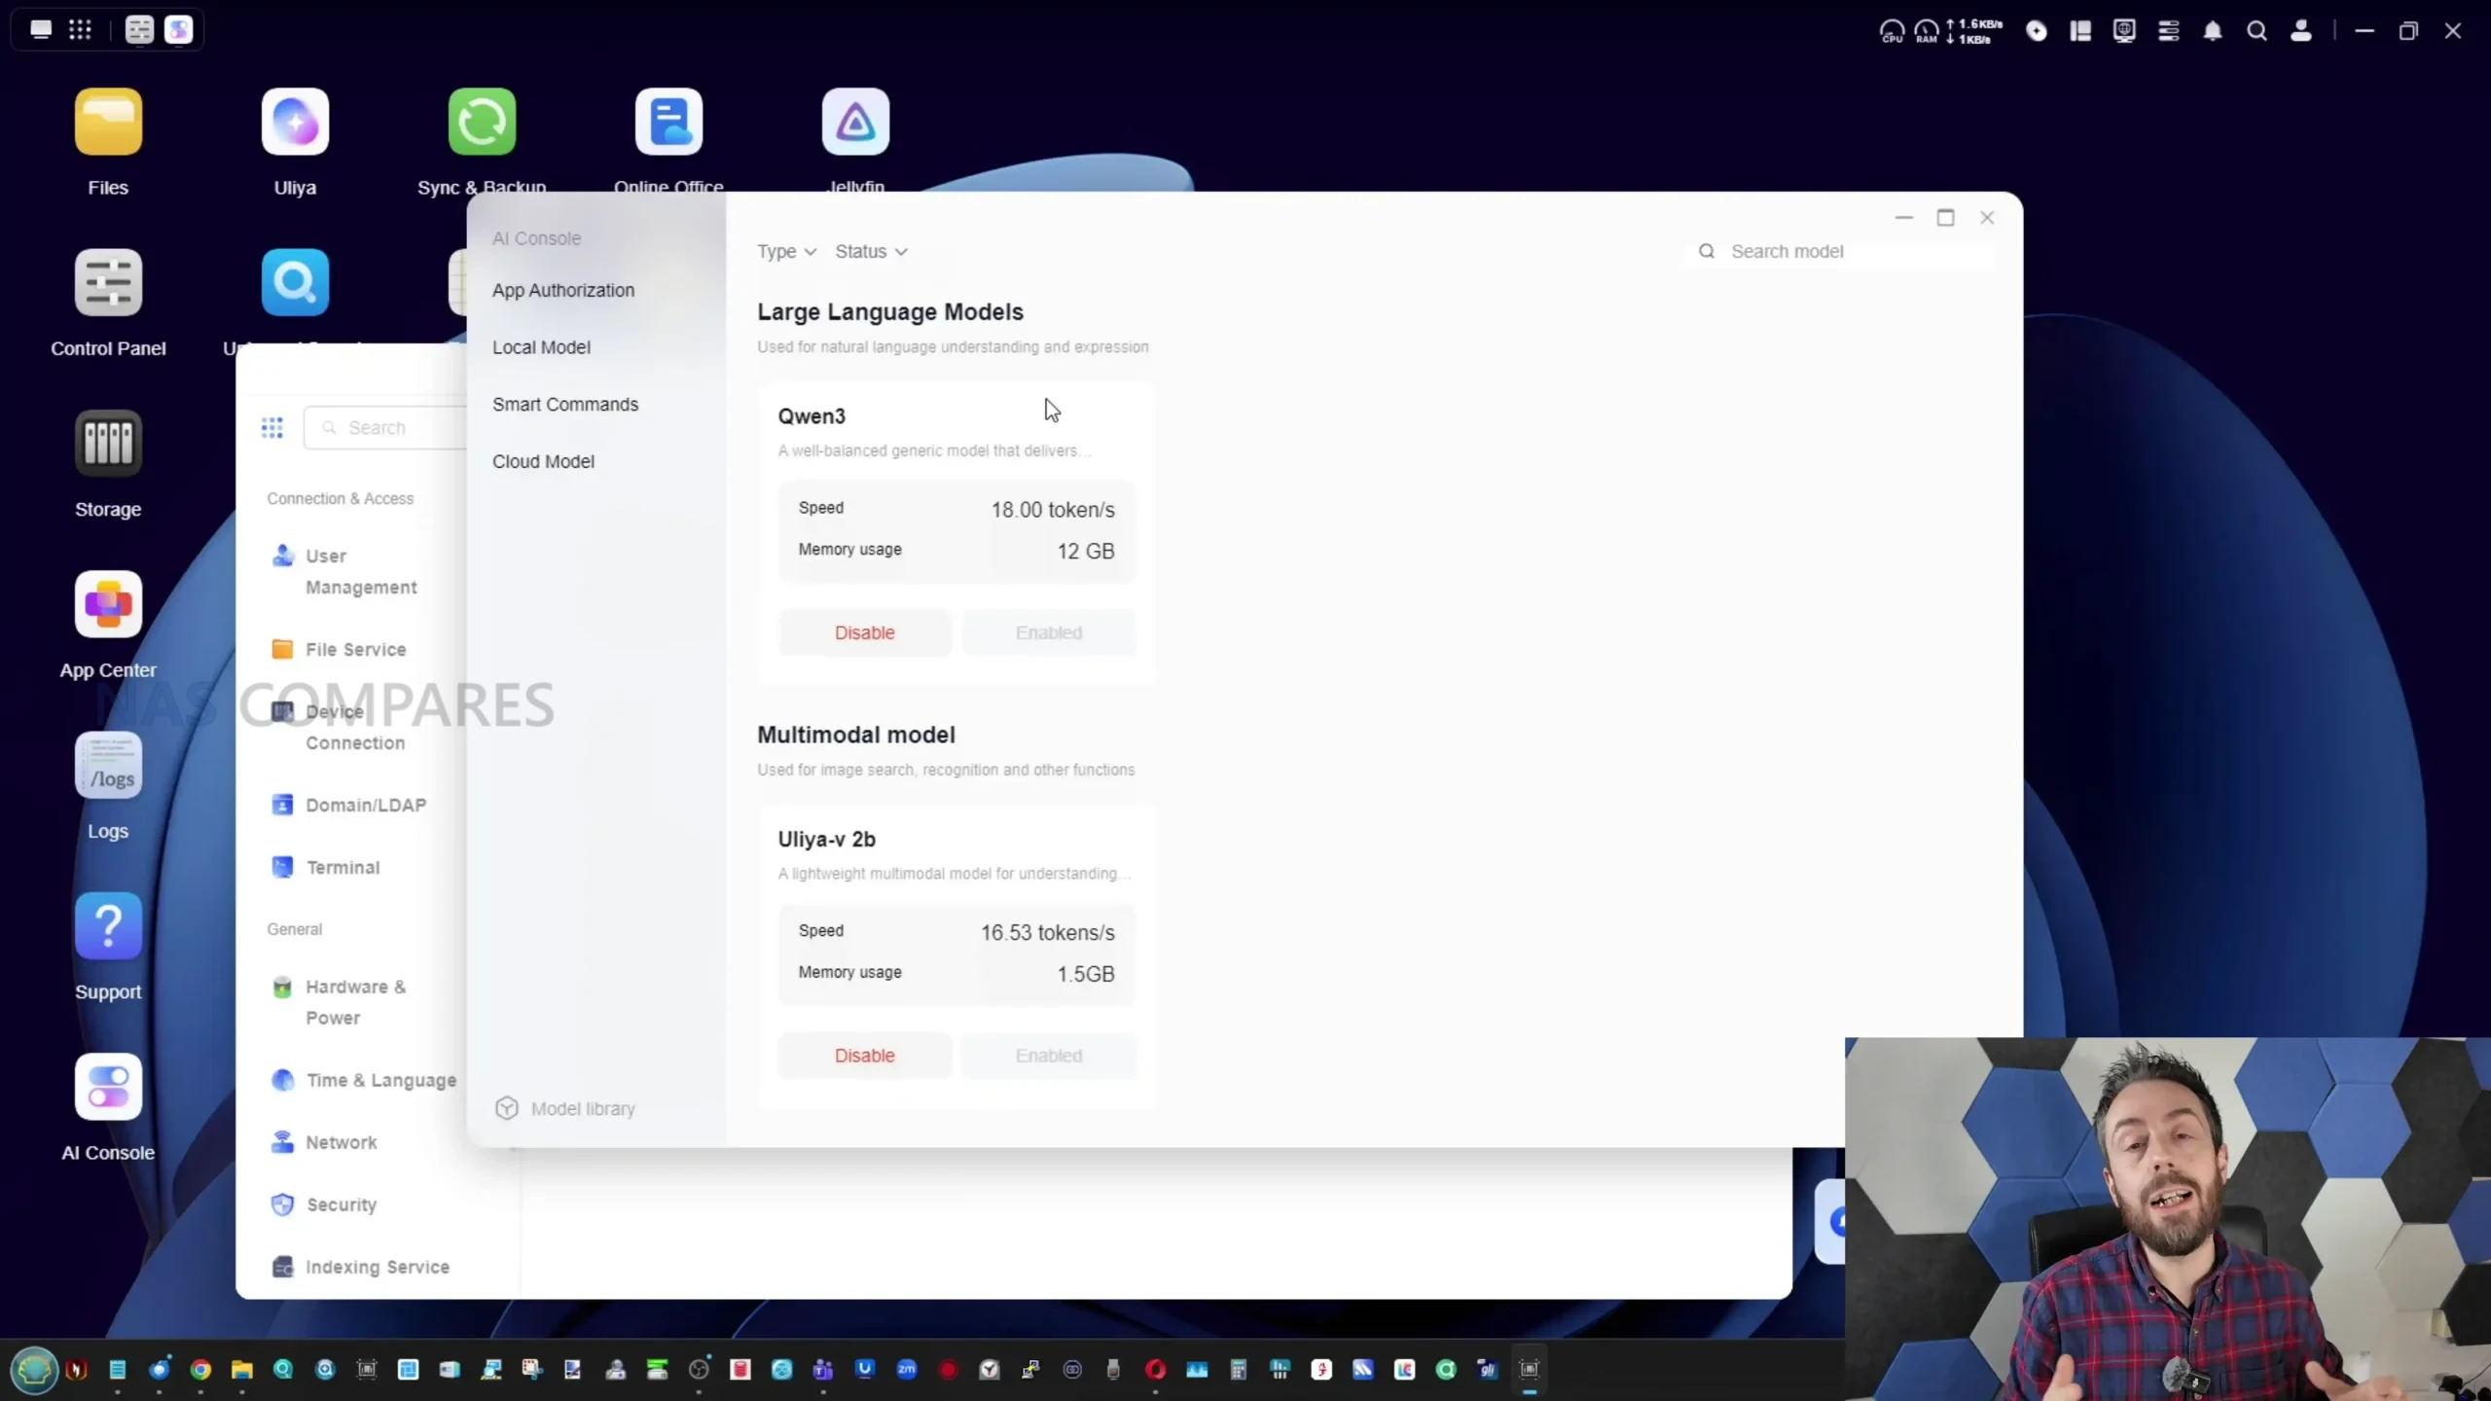Disable the Uliya-v 2b model
Image resolution: width=2491 pixels, height=1401 pixels.
point(864,1056)
